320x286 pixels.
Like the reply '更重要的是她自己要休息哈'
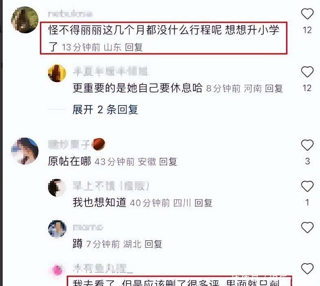click(307, 72)
